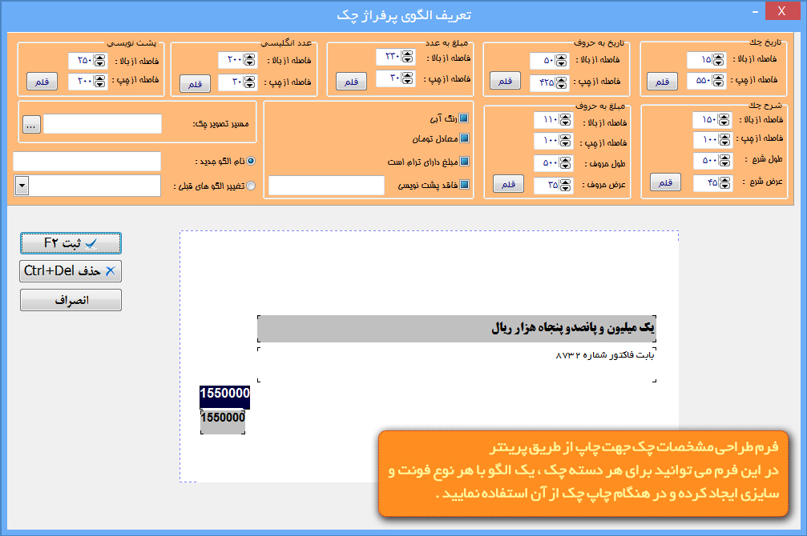Viewport: 807px width, 536px height.
Task: Select the تغییر الگو های قبلی radio button
Action: pos(251,186)
